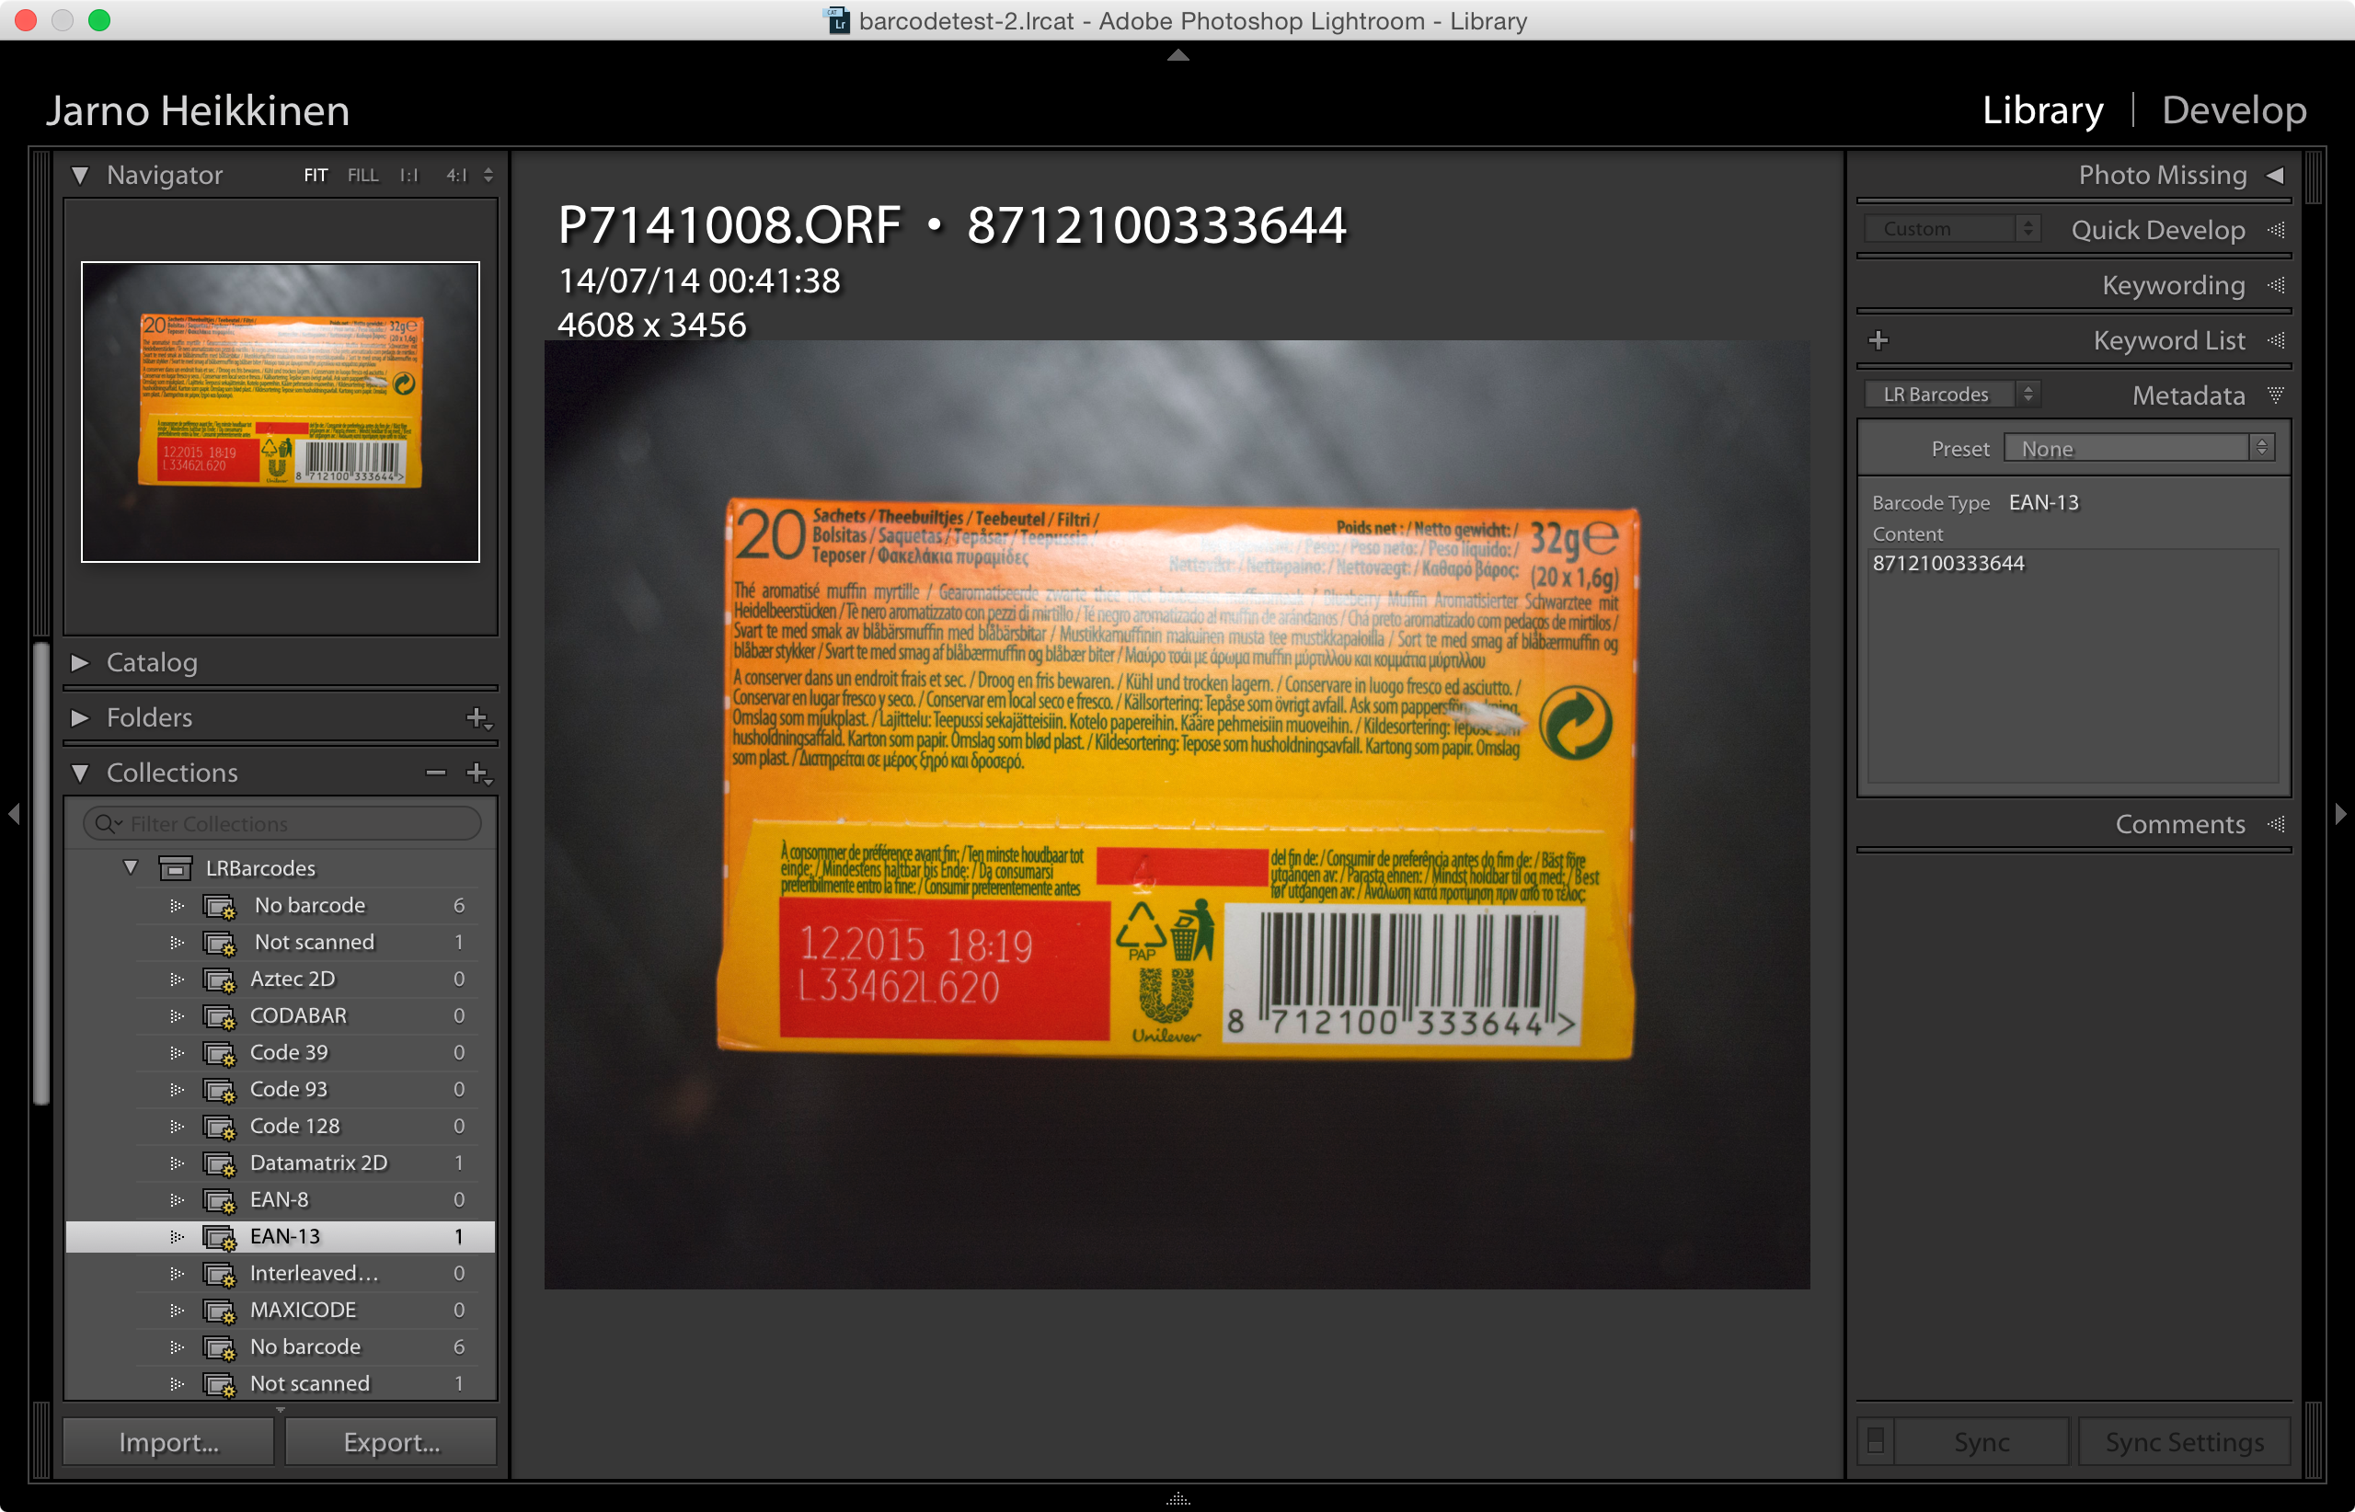This screenshot has height=1512, width=2355.
Task: Select Code 128 smart collection icon
Action: click(219, 1128)
